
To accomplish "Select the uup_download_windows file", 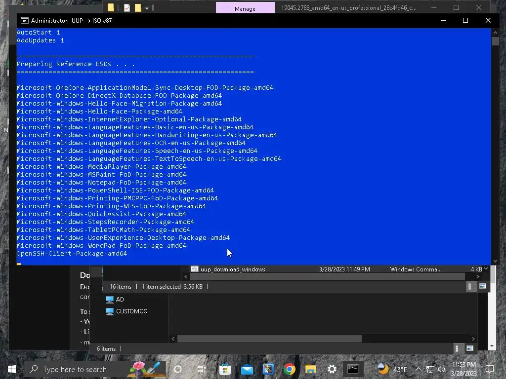I will coord(233,269).
